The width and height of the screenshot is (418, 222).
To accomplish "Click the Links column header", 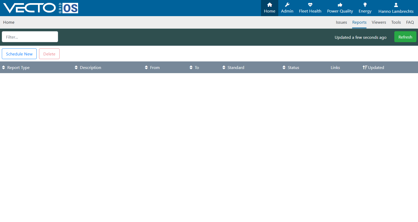I will point(335,67).
